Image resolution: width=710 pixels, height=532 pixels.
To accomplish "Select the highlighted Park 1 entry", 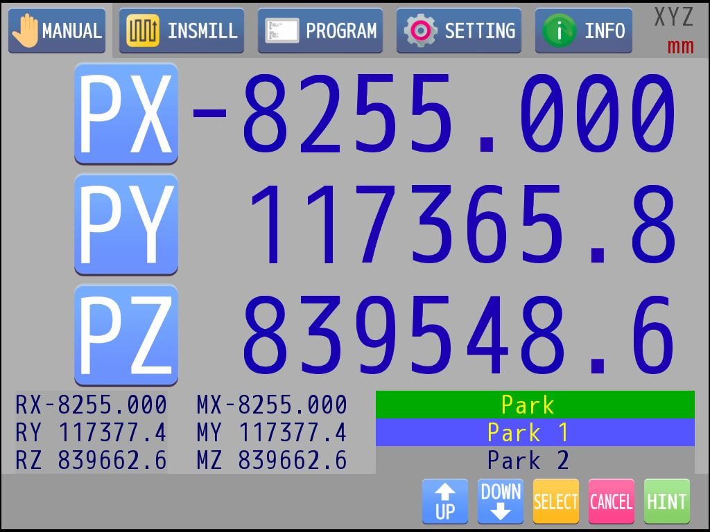I will [535, 432].
